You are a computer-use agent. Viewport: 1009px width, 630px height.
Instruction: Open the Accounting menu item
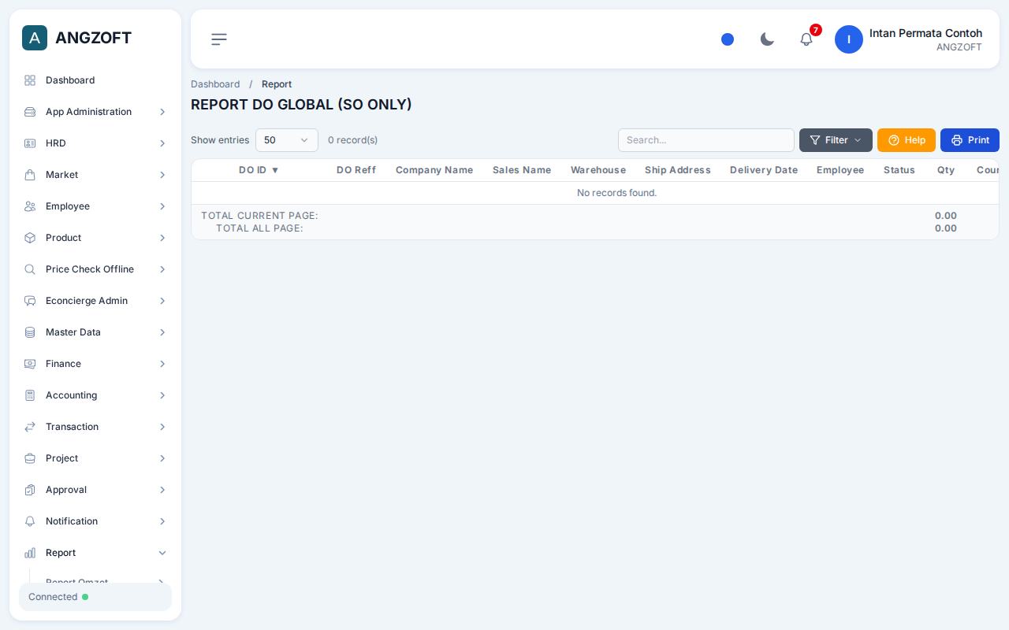coord(95,395)
